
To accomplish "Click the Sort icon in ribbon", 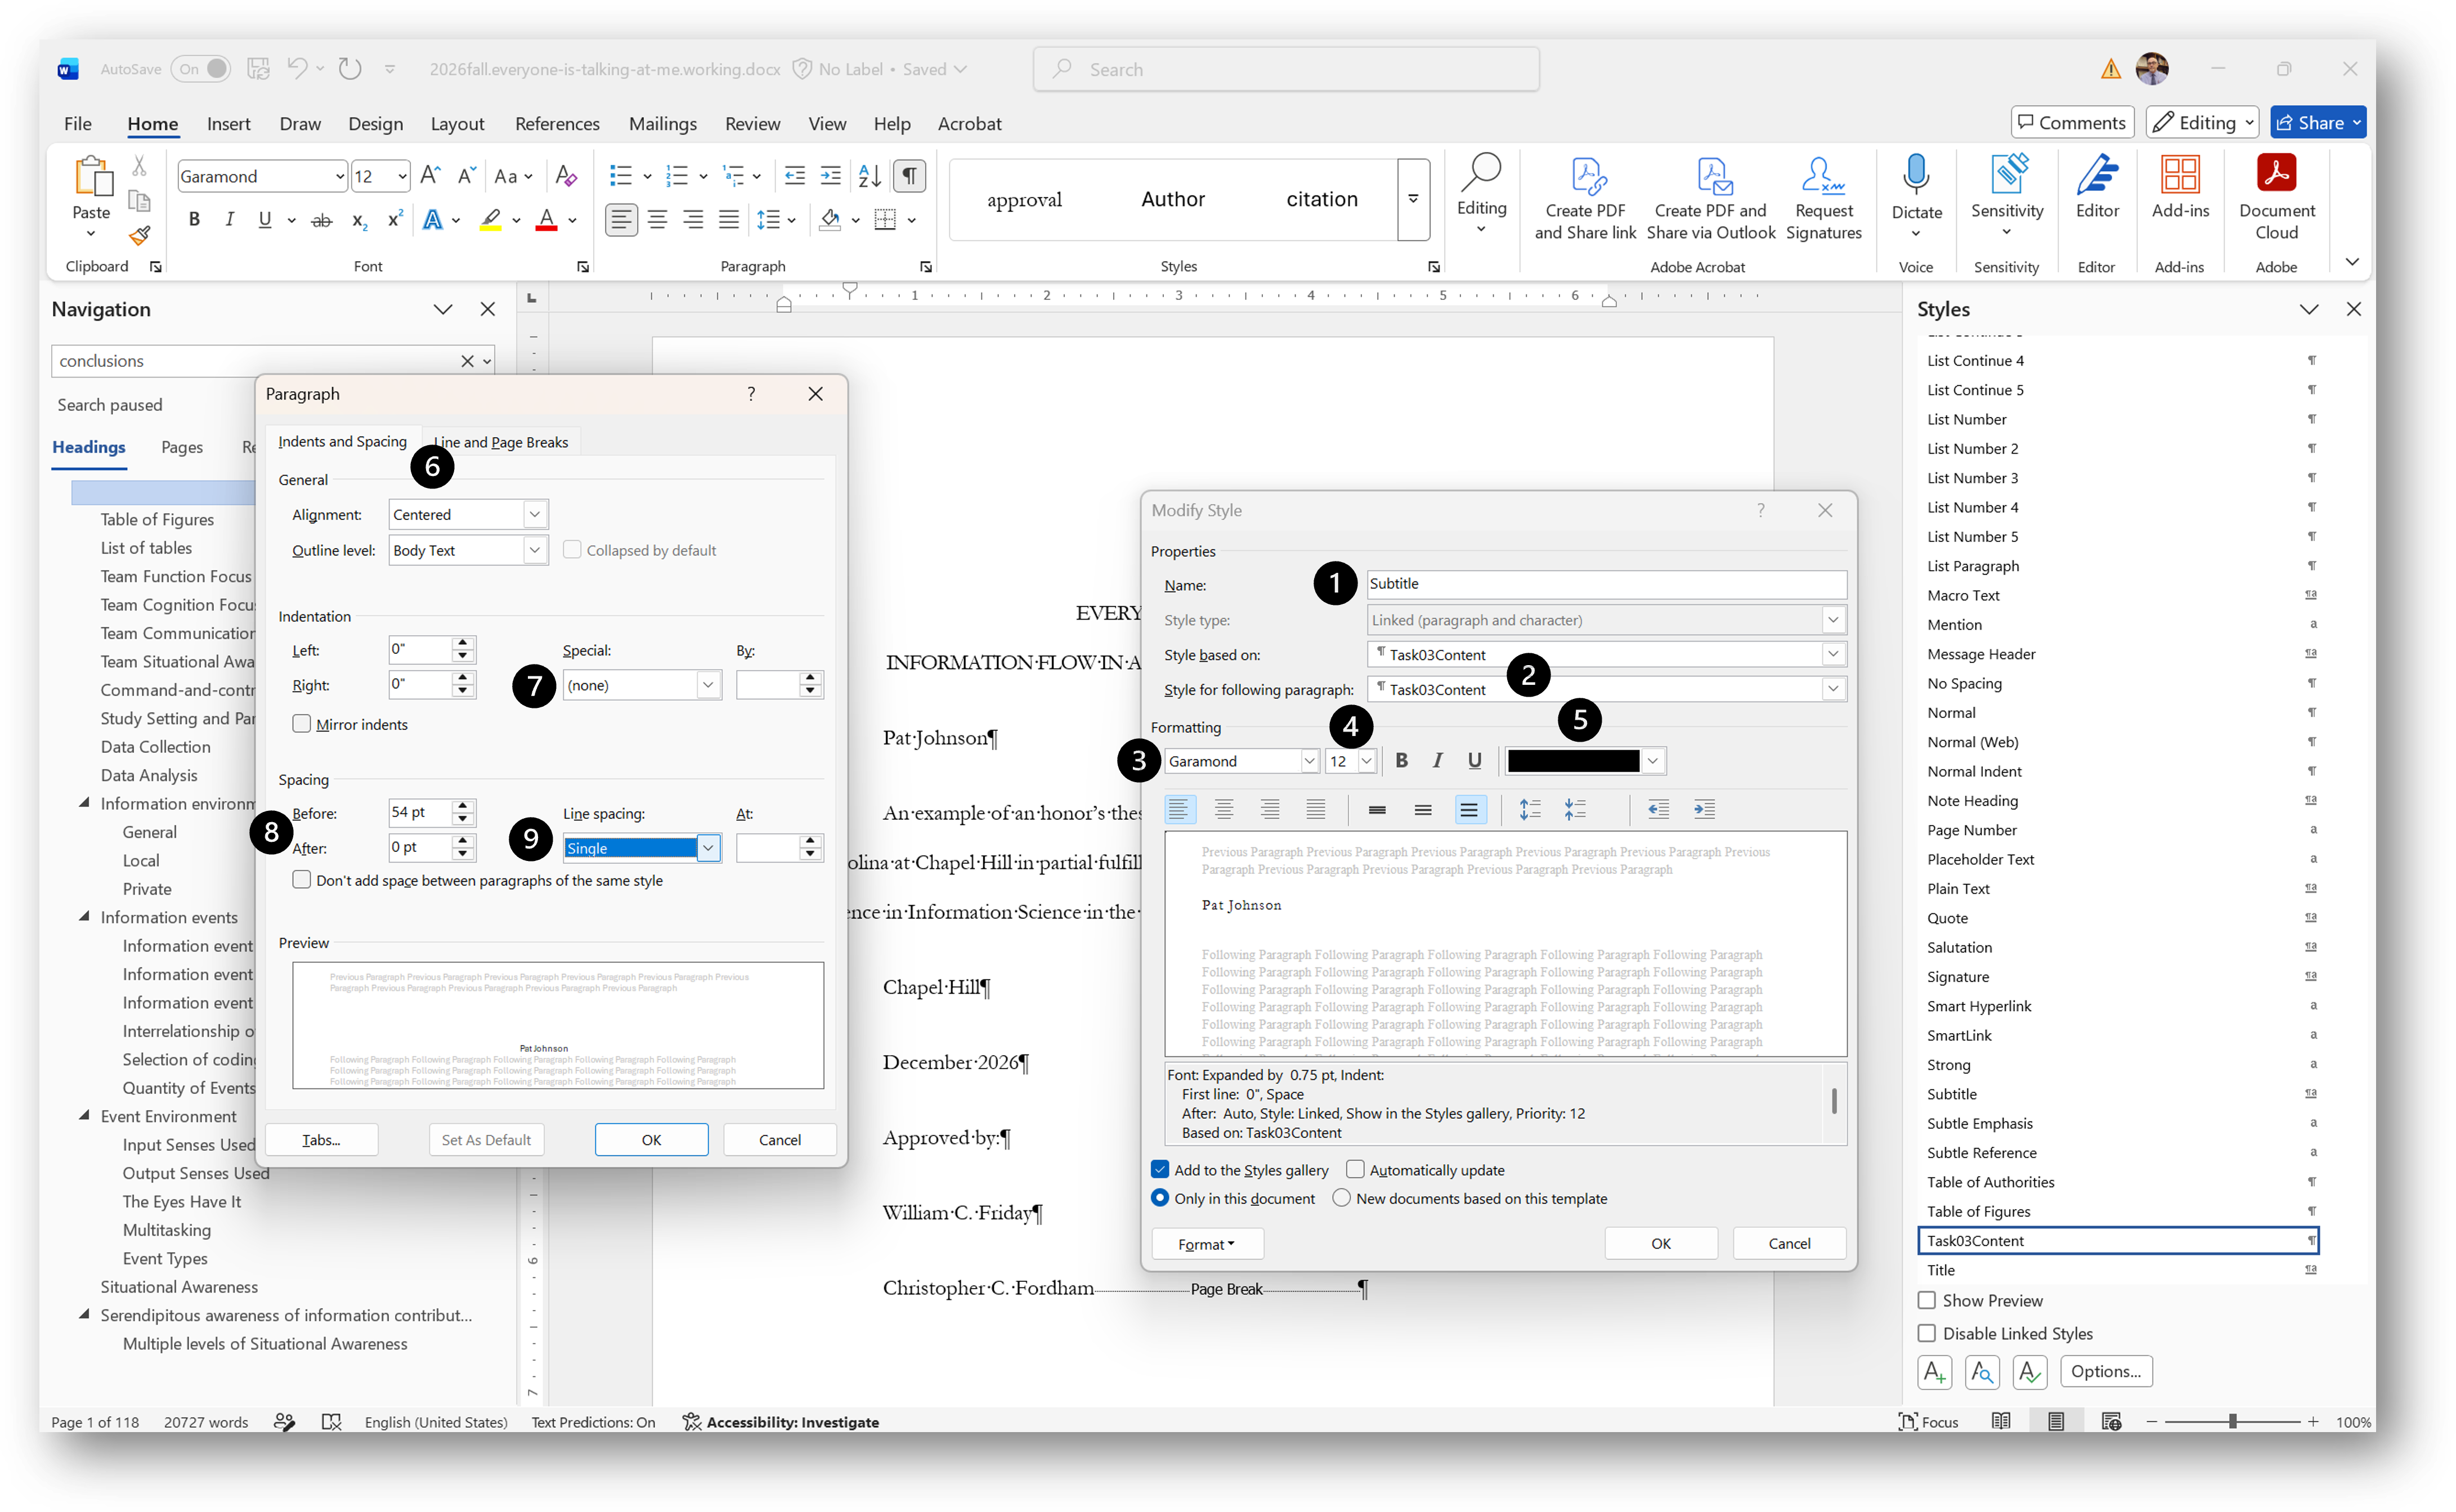I will (870, 176).
